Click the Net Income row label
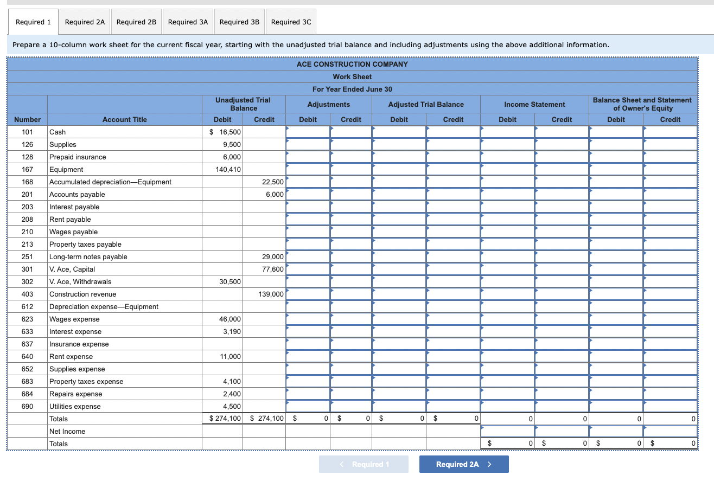 pyautogui.click(x=67, y=431)
